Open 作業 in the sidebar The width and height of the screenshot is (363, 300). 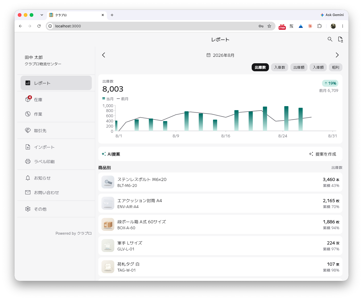56,114
